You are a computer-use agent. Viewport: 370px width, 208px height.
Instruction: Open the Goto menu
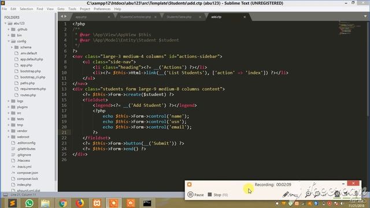61,9
